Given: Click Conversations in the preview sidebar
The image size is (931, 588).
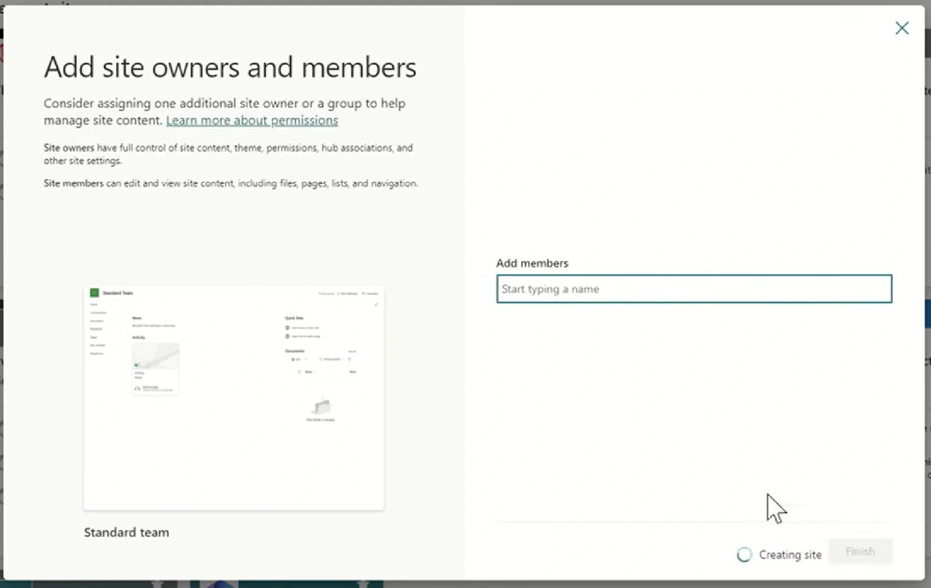Looking at the screenshot, I should tap(98, 313).
